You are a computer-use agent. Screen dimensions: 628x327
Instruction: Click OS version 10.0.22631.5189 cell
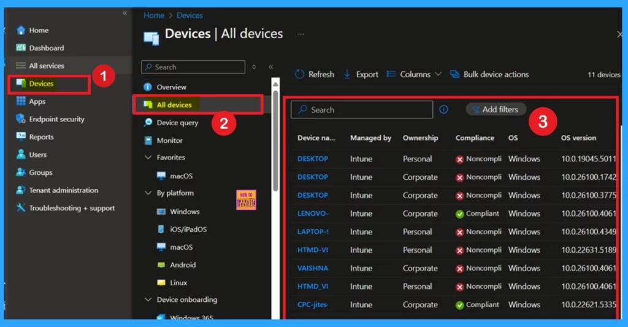(x=588, y=250)
